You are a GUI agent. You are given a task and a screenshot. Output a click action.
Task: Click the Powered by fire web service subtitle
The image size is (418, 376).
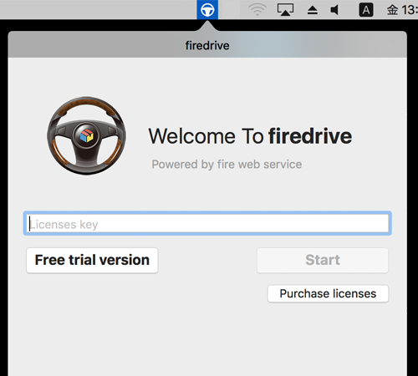coord(227,165)
